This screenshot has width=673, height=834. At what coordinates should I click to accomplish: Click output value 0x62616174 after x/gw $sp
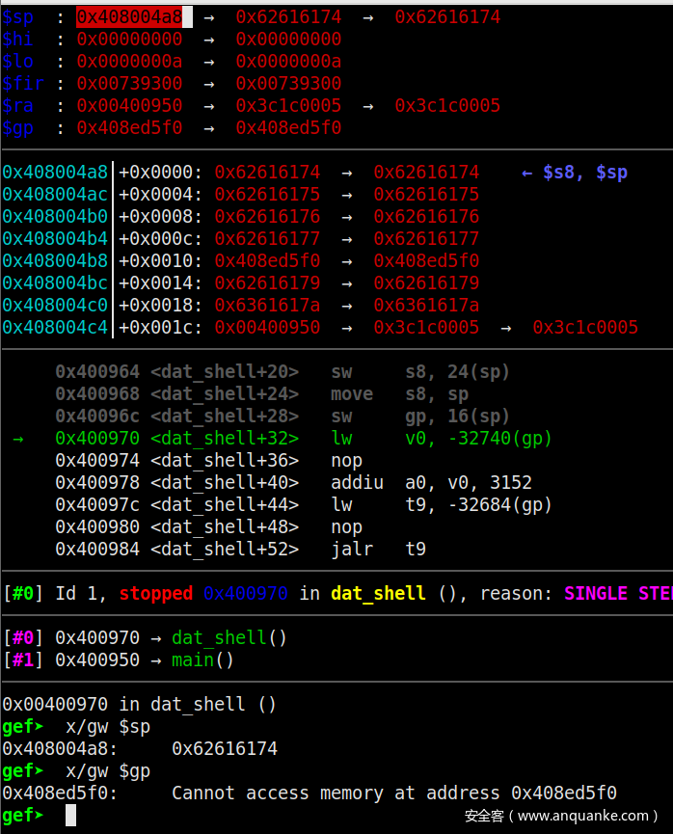pyautogui.click(x=225, y=749)
